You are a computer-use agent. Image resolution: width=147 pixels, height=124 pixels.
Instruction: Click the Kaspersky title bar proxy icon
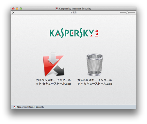pos(57,9)
